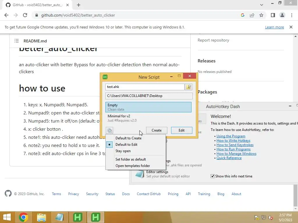Click Chrome back arrow
298x223 pixels.
point(6,15)
